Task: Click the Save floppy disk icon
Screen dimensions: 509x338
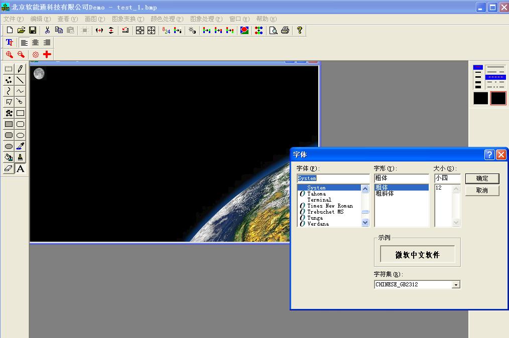Action: pos(33,31)
